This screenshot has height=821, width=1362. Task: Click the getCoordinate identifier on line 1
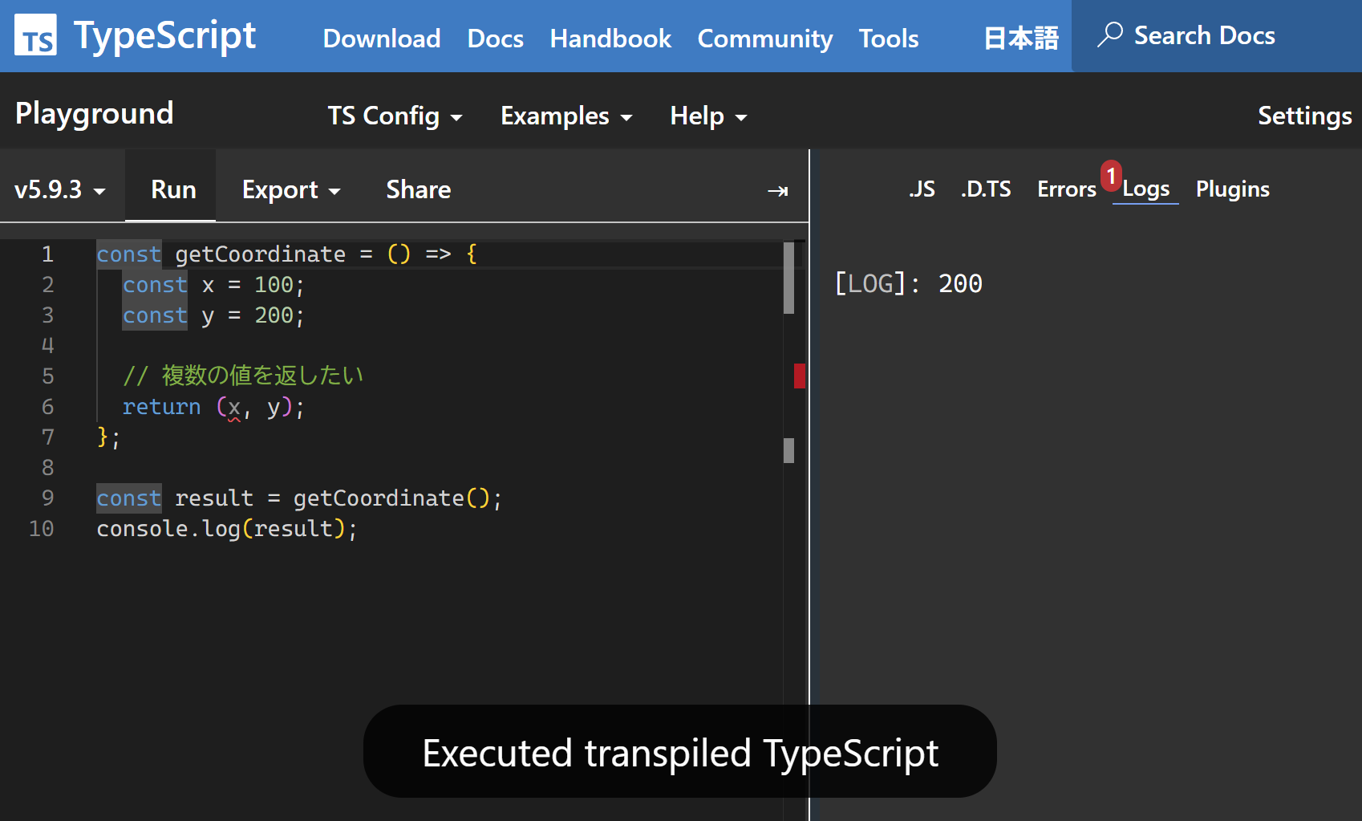tap(261, 254)
